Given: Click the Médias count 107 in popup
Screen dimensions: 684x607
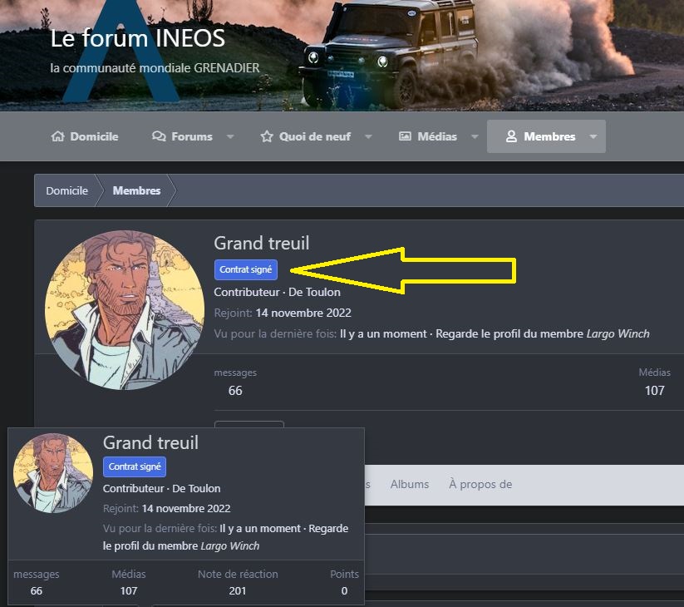Looking at the screenshot, I should tap(129, 591).
